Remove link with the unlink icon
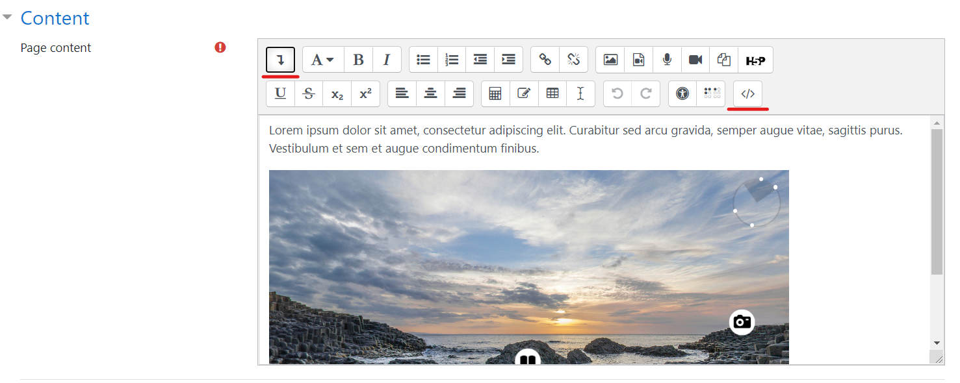Viewport: 960px width, 383px height. tap(573, 60)
